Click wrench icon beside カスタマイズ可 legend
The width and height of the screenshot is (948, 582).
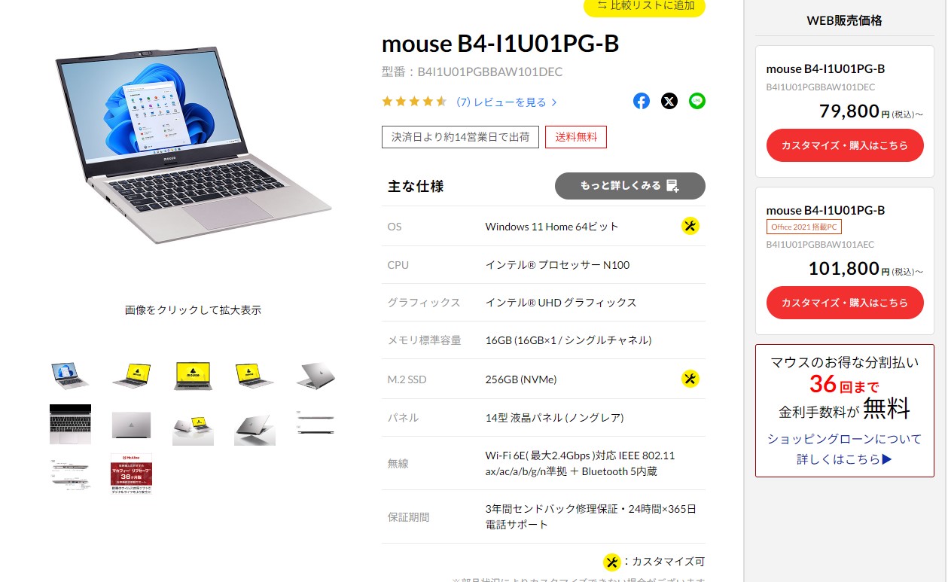click(613, 562)
